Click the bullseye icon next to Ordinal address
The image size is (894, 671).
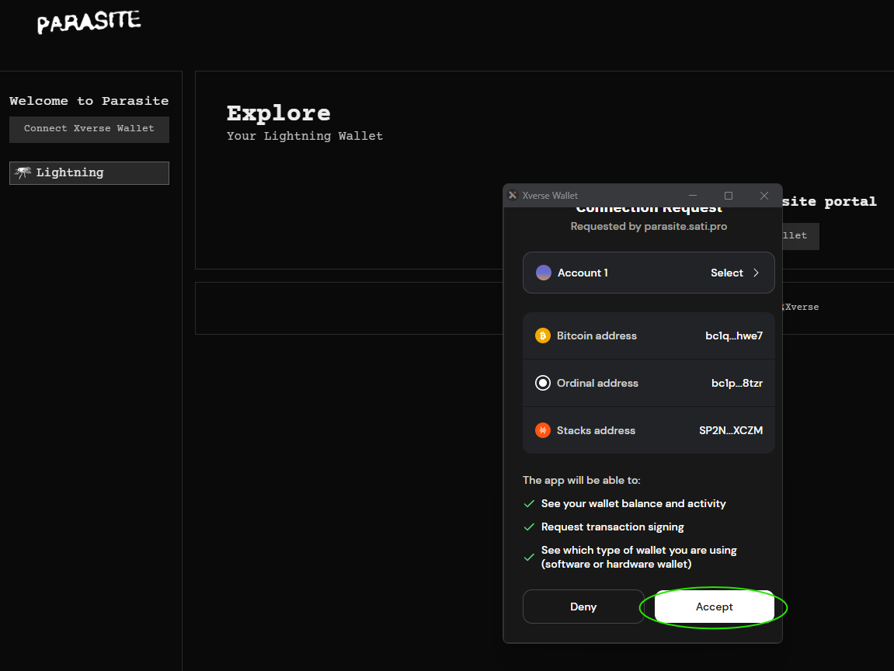tap(543, 382)
